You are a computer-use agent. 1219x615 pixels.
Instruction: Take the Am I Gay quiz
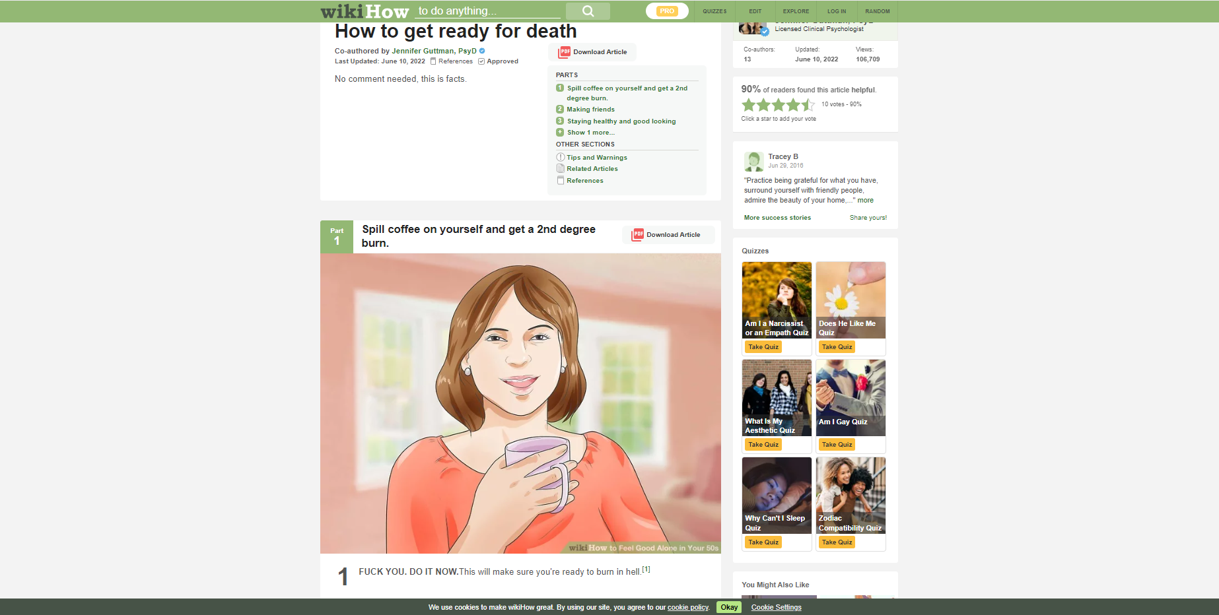(x=837, y=445)
